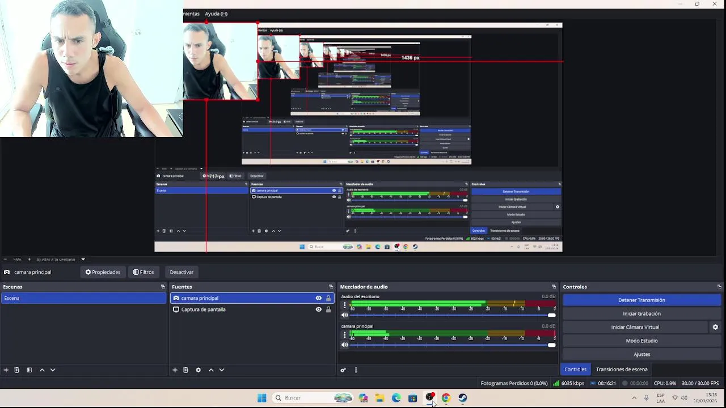This screenshot has height=408, width=726.
Task: Move source down arrow in Fuentes
Action: [x=222, y=370]
